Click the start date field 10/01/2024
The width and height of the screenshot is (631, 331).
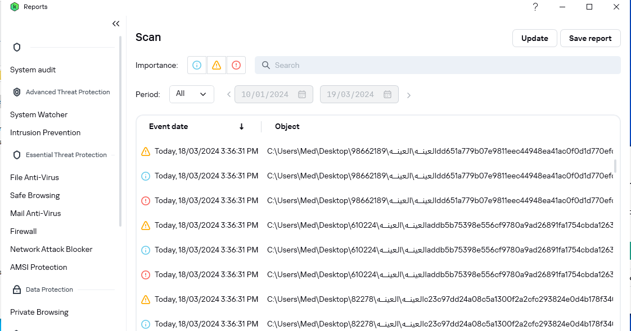[274, 94]
